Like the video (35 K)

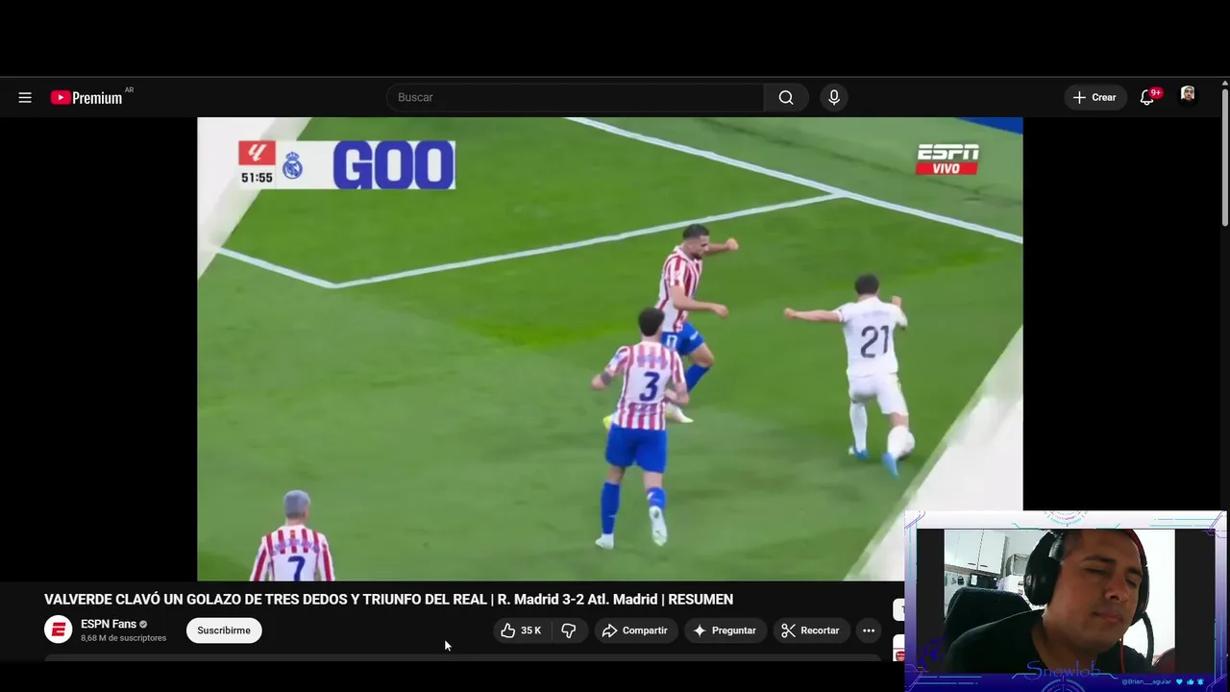(x=520, y=630)
